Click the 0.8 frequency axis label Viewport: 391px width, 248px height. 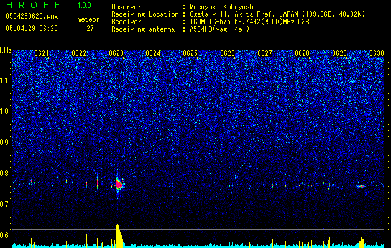pos(6,174)
